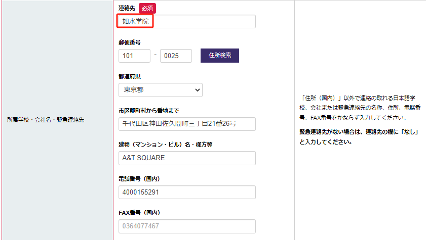Focus the first postal code field 101
Image resolution: width=426 pixels, height=240 pixels.
pos(134,56)
